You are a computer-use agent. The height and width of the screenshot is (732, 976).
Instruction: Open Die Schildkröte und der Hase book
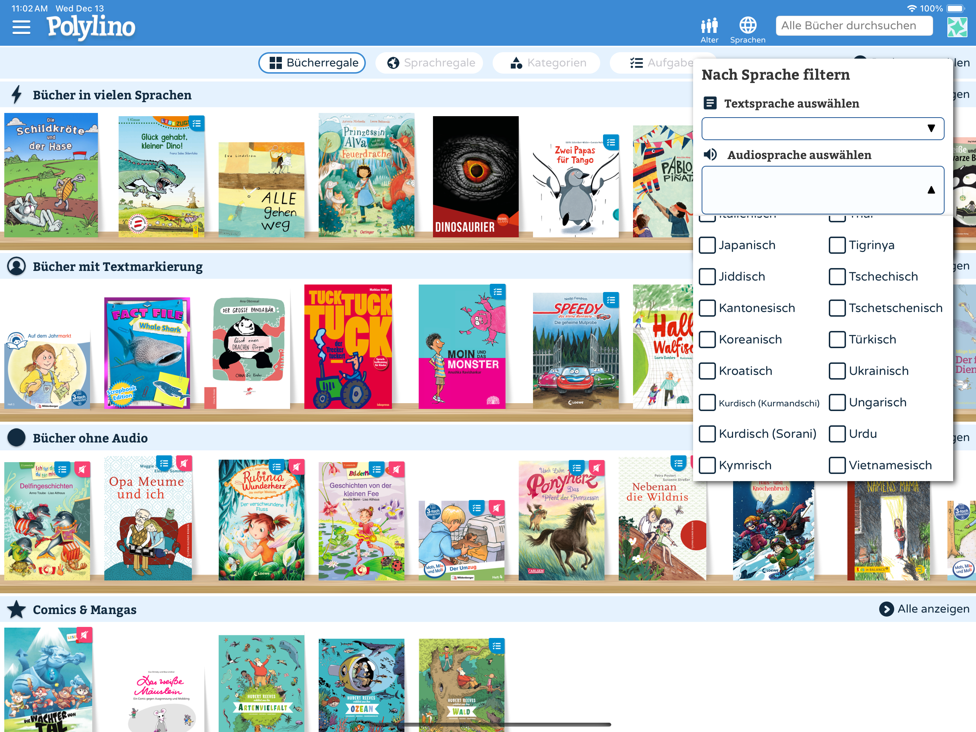coord(51,175)
